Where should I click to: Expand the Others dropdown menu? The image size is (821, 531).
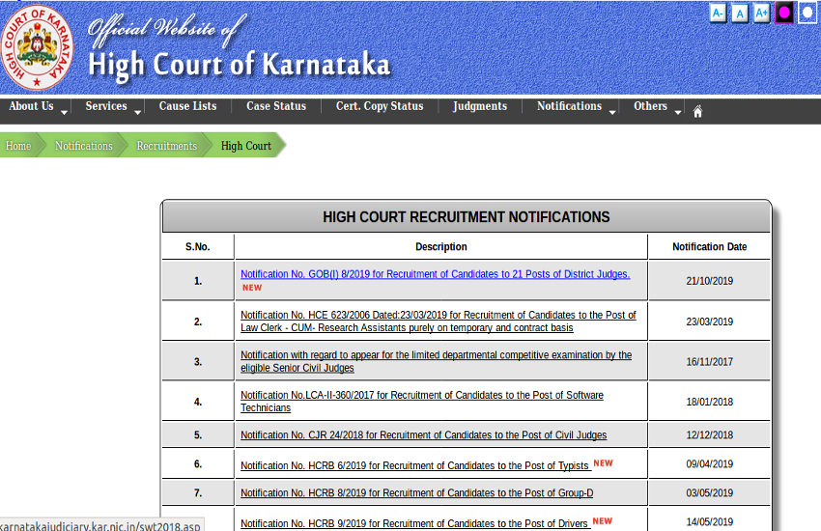coord(657,107)
